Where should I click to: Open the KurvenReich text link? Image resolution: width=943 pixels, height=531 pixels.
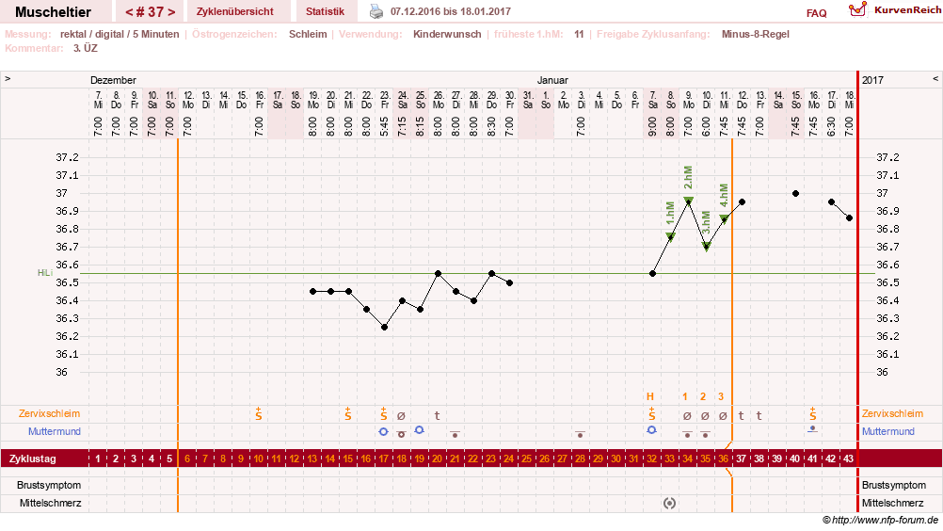point(907,10)
